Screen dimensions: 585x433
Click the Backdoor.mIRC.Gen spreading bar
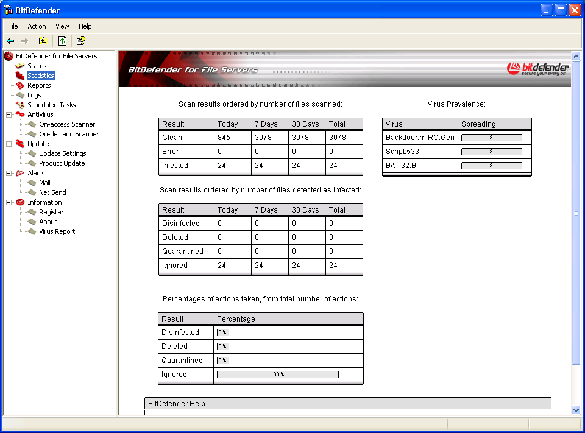click(x=491, y=138)
